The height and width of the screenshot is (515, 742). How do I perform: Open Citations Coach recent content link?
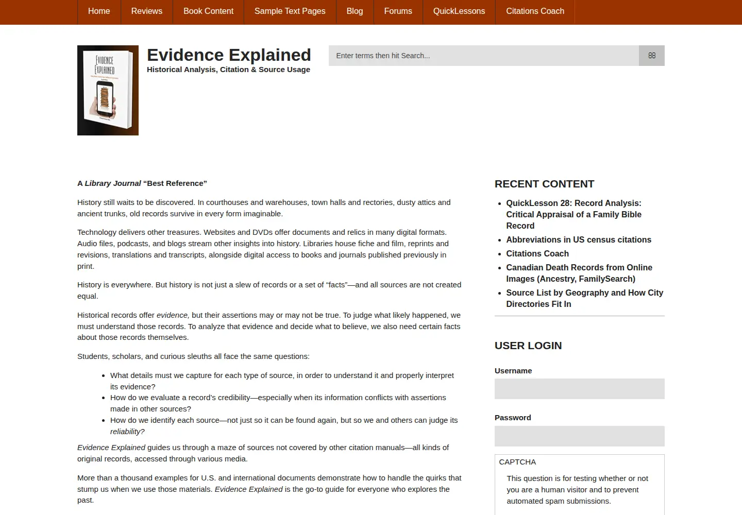click(537, 253)
